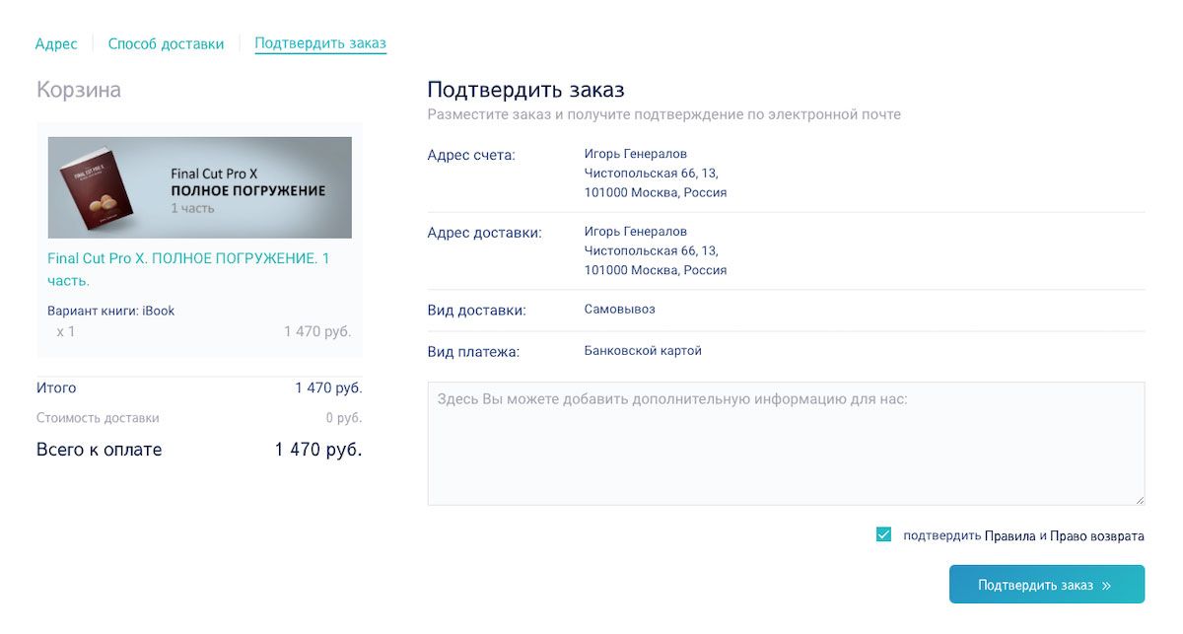Click the "Адрес доставки:" label
The image size is (1183, 634).
pyautogui.click(x=484, y=233)
